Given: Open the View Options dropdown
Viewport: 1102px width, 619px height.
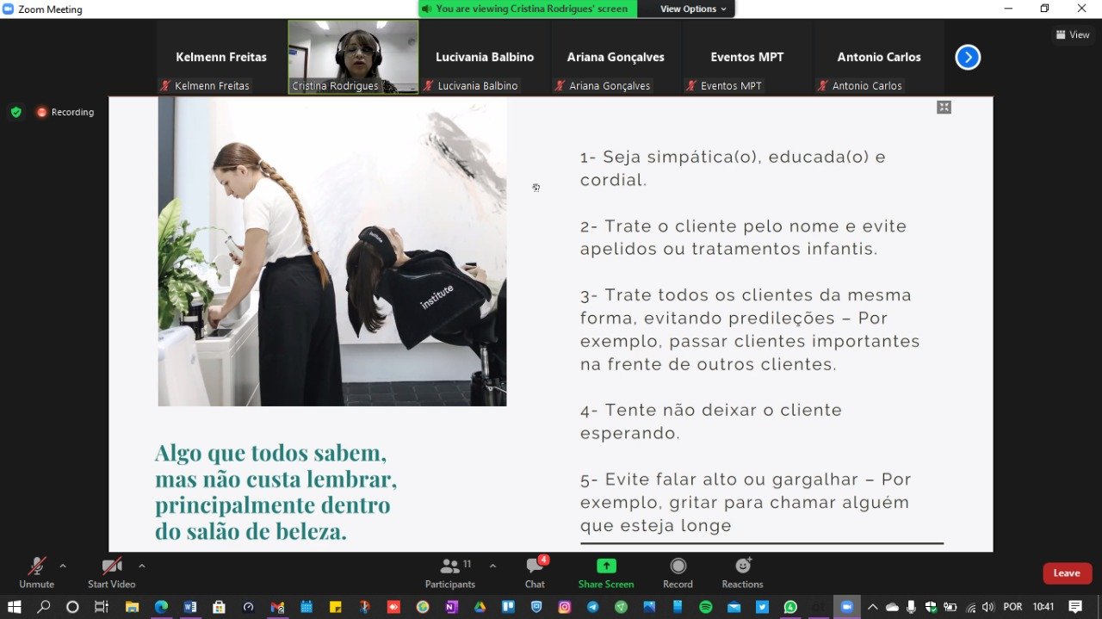Looking at the screenshot, I should point(693,9).
